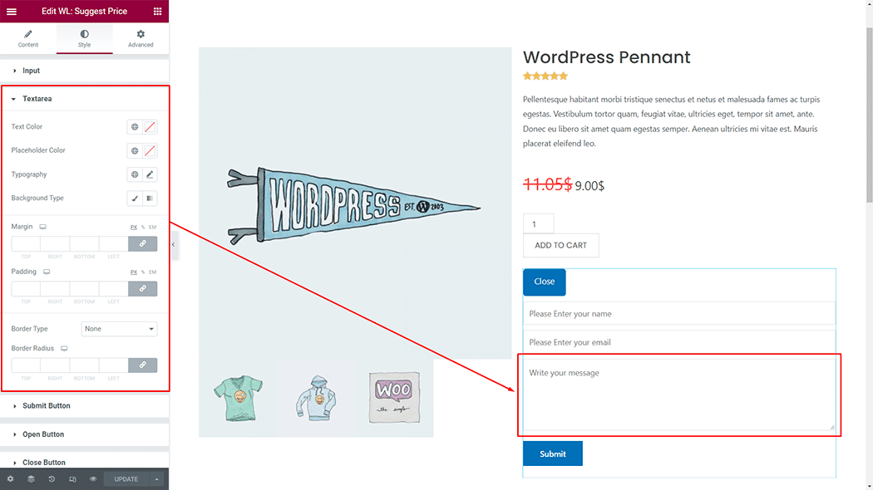Open the Elementor hamburger menu
This screenshot has height=490, width=873.
coord(12,12)
